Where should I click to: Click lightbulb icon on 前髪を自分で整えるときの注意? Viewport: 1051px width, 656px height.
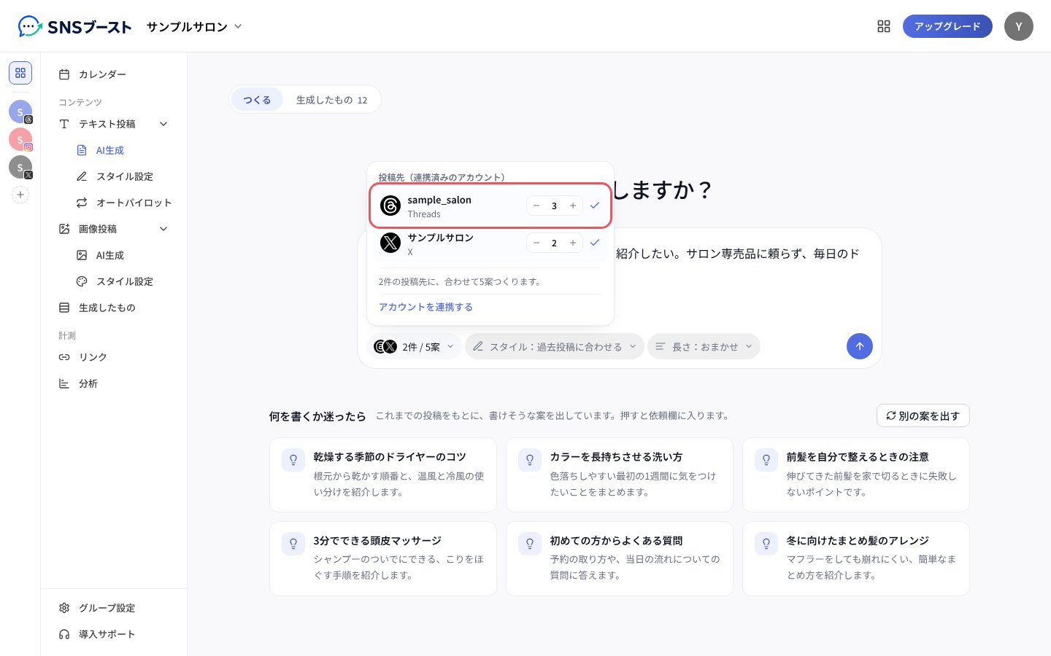click(x=766, y=460)
